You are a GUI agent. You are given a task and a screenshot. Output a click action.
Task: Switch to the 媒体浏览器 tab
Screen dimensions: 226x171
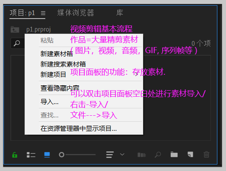(75, 13)
